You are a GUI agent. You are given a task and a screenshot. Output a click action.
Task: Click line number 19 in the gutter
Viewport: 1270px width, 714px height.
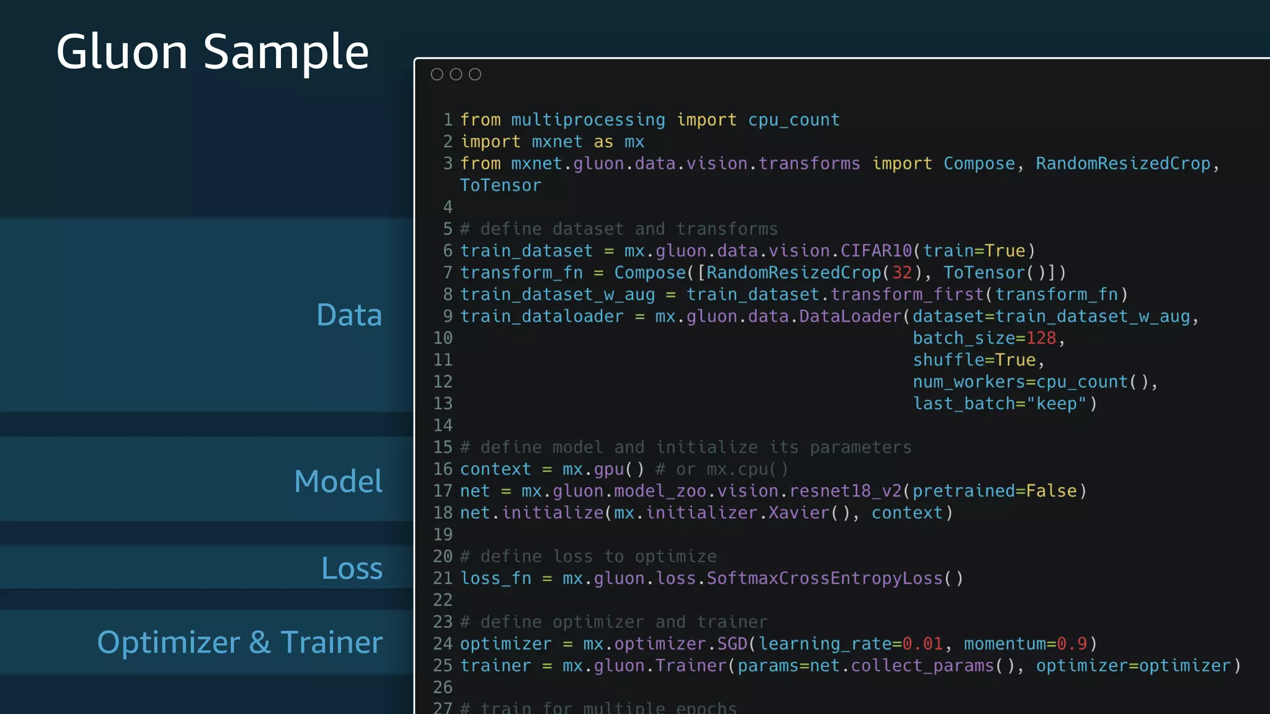(443, 535)
